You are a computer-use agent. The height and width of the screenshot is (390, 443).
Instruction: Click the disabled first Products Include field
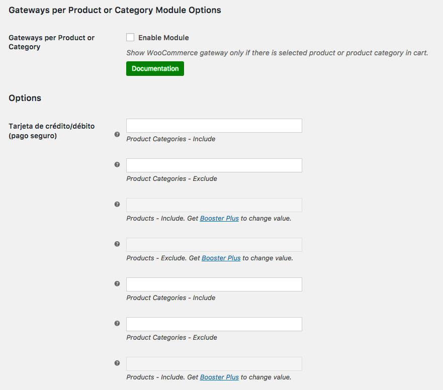(x=214, y=205)
